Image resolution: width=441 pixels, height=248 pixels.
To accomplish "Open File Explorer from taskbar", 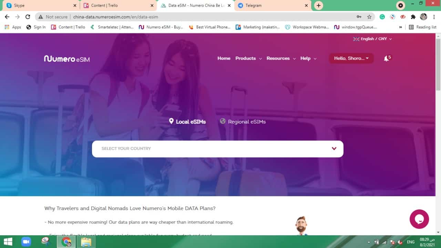I will [86, 242].
